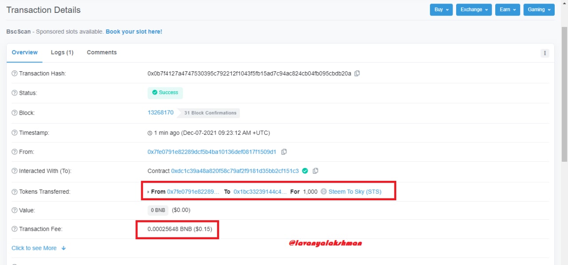Screen dimensions: 568x265
Task: Click the Transaction Details heading
Action: [x=43, y=10]
